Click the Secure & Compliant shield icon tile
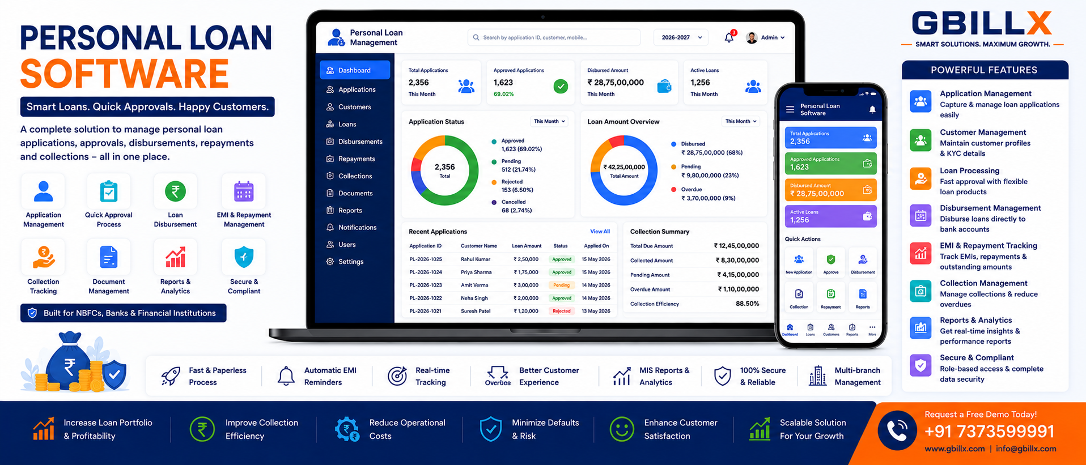 [244, 257]
